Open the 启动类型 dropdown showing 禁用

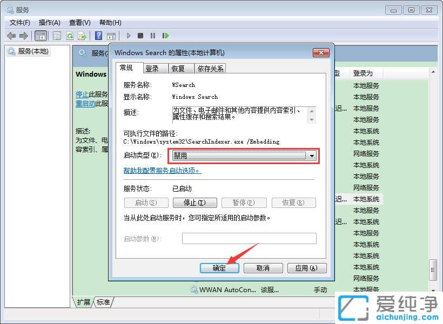[244, 156]
